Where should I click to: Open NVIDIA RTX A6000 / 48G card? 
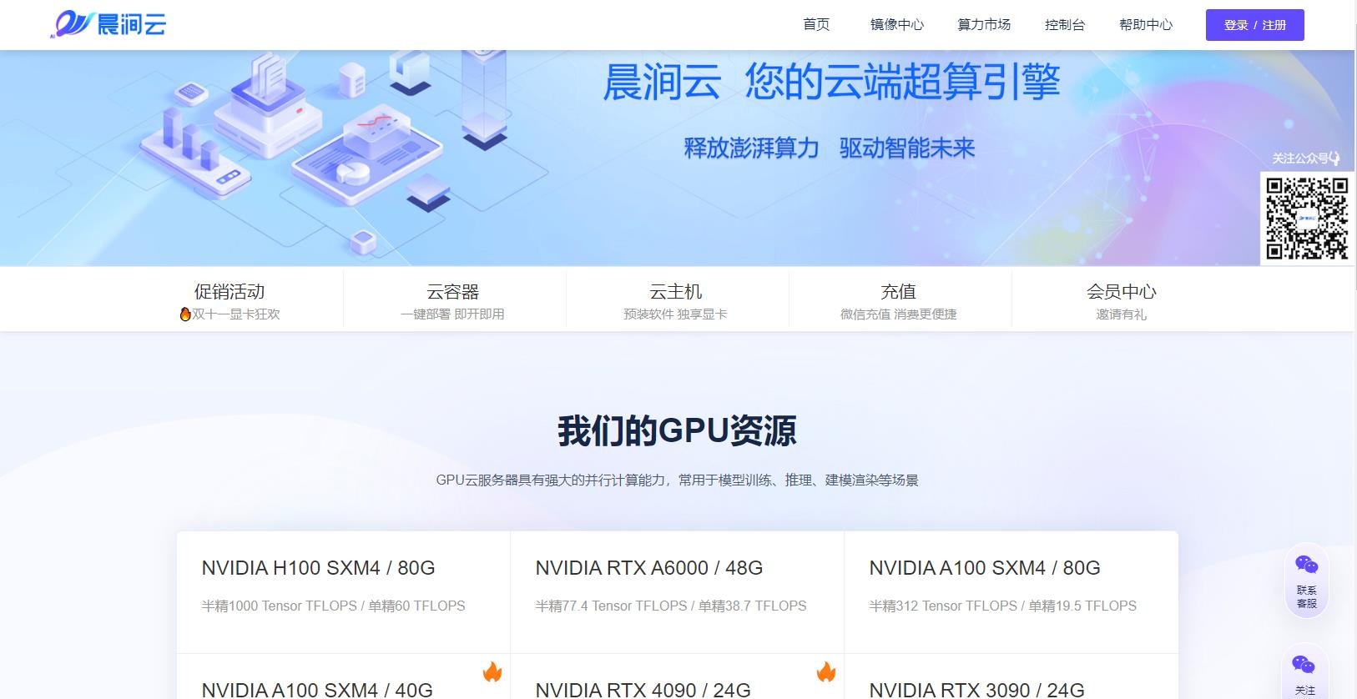tap(677, 592)
